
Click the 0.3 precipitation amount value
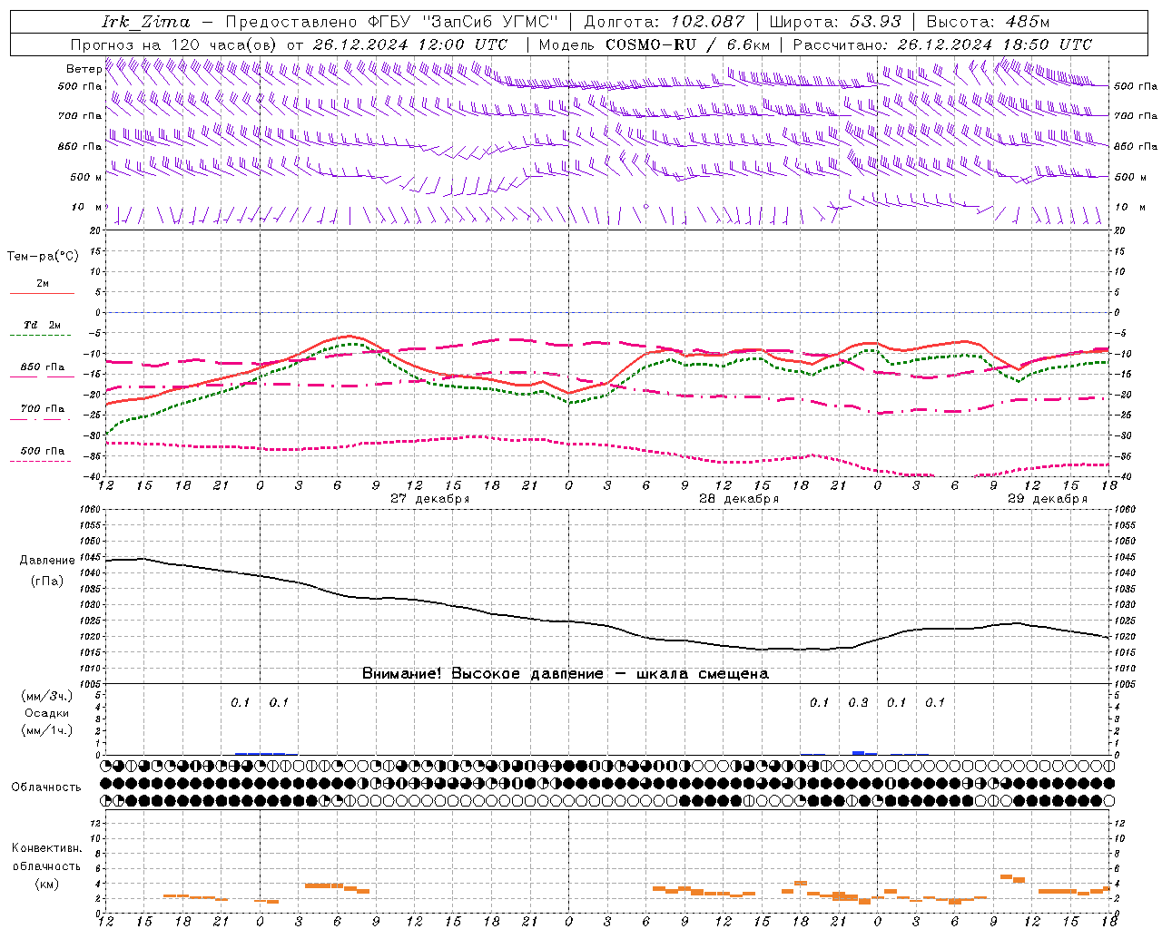pos(858,702)
